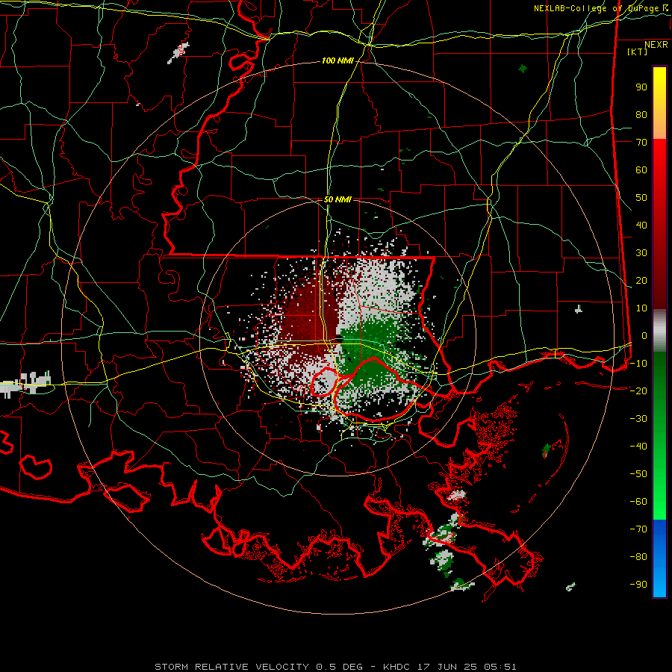The image size is (672, 672).
Task: Click the NEXR label above the scale
Action: [x=656, y=45]
